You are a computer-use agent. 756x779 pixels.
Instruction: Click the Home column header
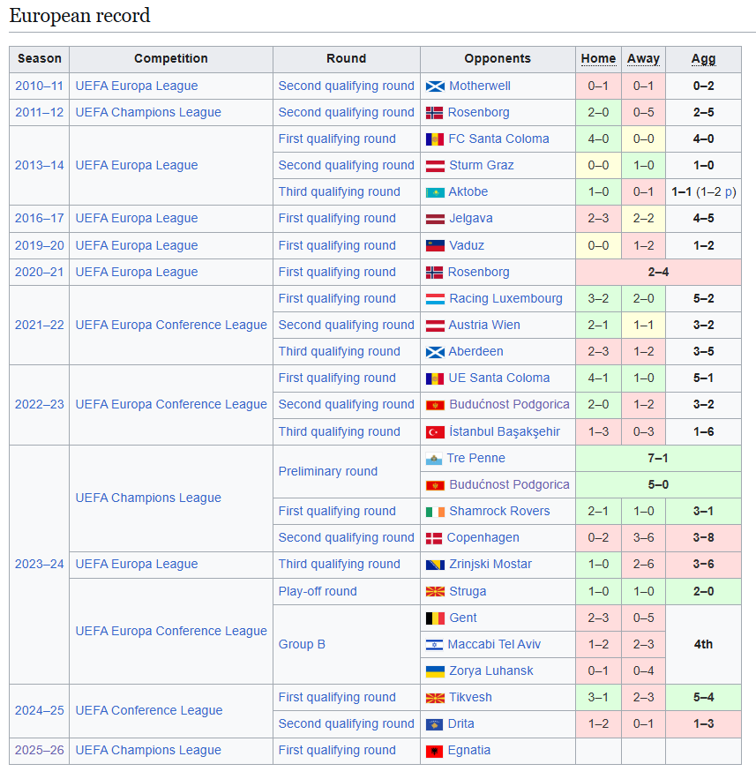[598, 58]
